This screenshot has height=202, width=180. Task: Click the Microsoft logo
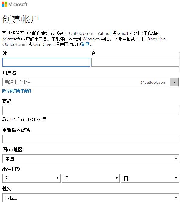click(14, 4)
